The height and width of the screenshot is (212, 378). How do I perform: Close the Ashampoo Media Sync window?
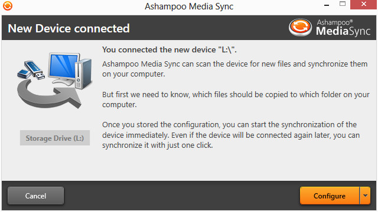[x=364, y=5]
